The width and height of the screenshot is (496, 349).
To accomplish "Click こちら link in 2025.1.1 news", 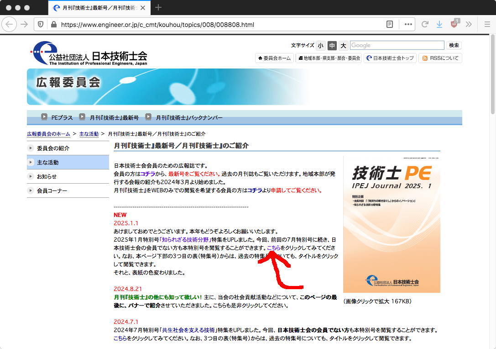I will (274, 248).
